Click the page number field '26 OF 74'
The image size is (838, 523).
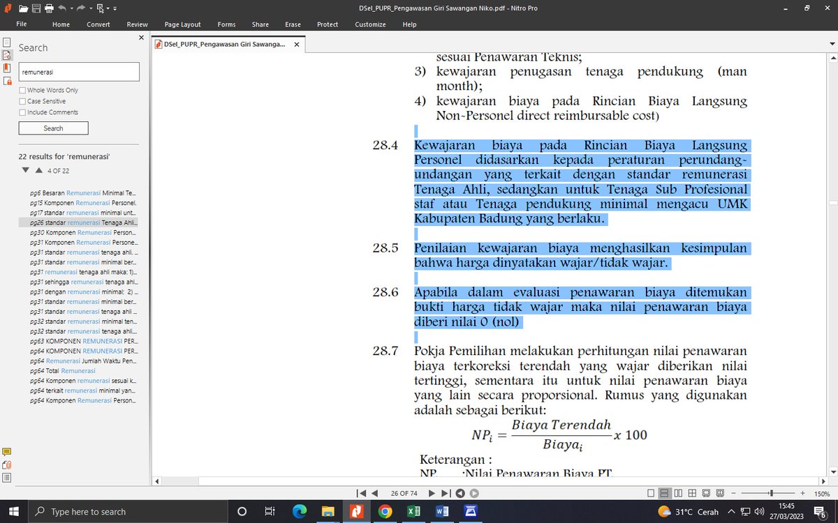point(404,493)
